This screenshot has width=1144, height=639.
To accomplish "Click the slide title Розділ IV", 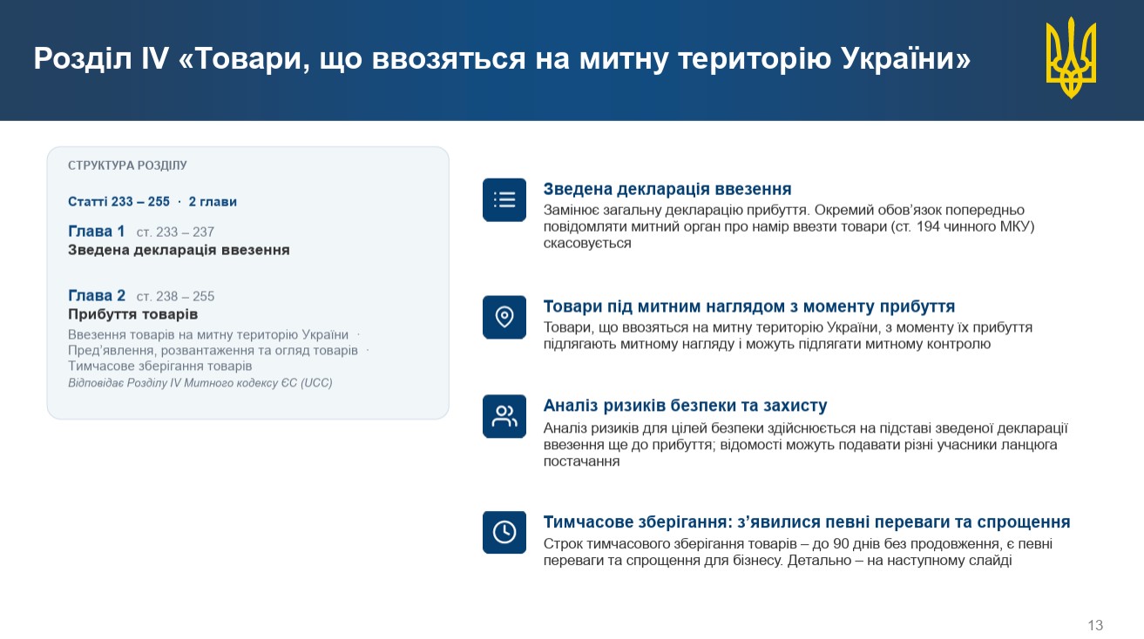I will [502, 59].
